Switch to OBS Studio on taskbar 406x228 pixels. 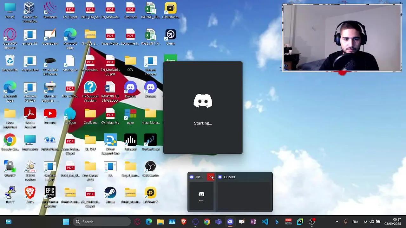click(x=312, y=222)
